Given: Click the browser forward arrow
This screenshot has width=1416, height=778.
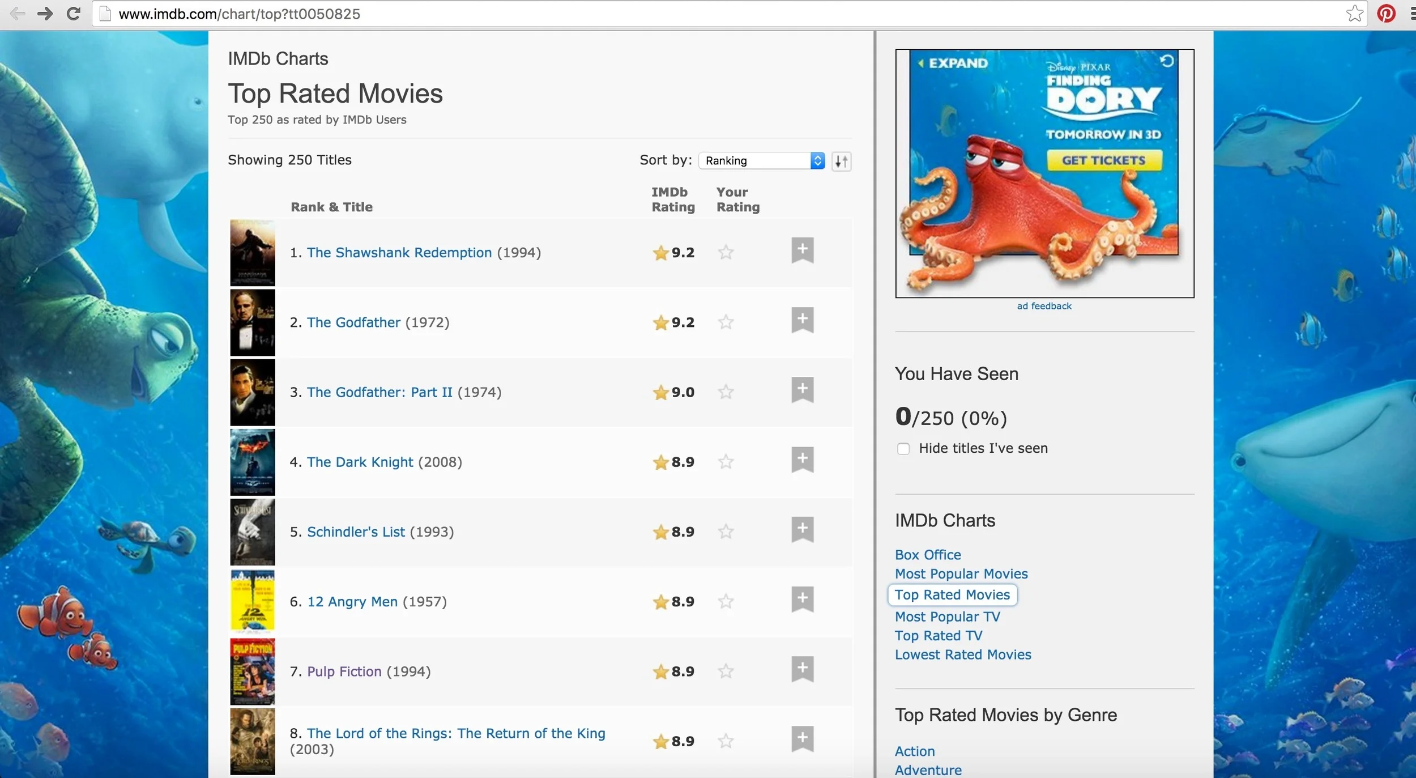Looking at the screenshot, I should (45, 14).
